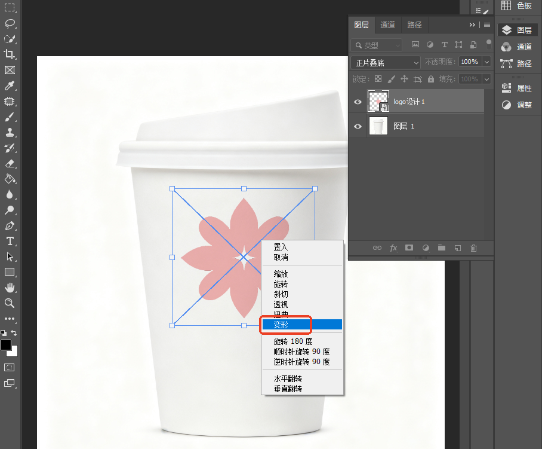Image resolution: width=542 pixels, height=449 pixels.
Task: Open the 色板 swatches panel button
Action: coord(517,6)
